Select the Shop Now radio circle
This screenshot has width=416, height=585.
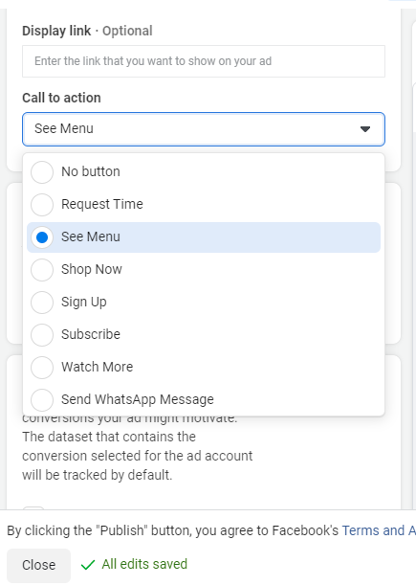pos(42,269)
